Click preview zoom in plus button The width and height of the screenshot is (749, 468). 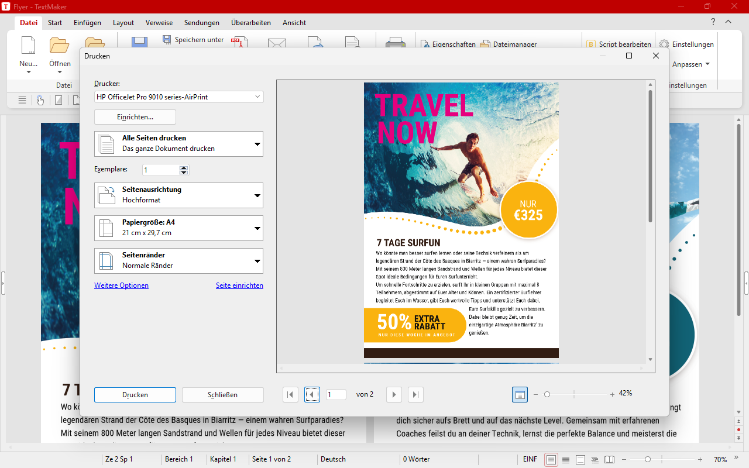pos(612,395)
